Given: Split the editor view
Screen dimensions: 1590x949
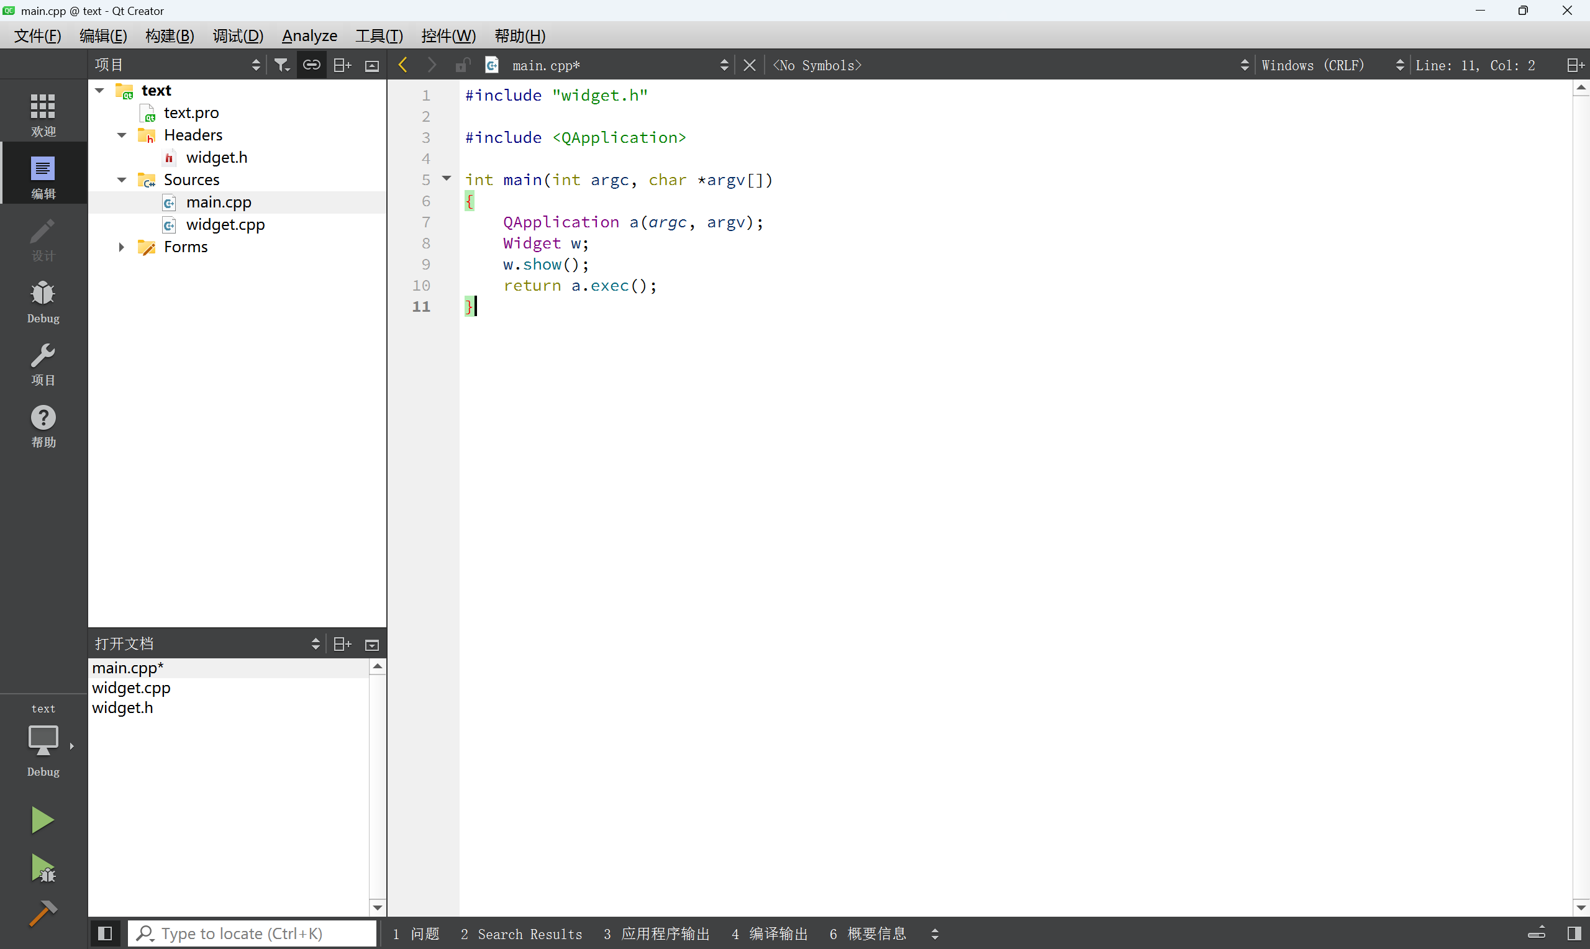Looking at the screenshot, I should [1575, 65].
